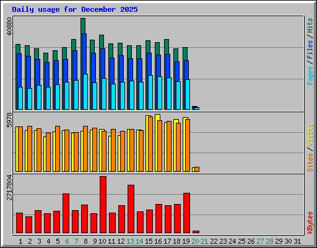The image size is (317, 248).
Task: Click day 8 on the x-axis
Action: point(85,241)
